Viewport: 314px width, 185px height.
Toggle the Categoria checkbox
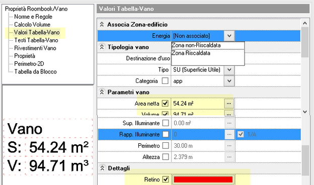[165, 81]
